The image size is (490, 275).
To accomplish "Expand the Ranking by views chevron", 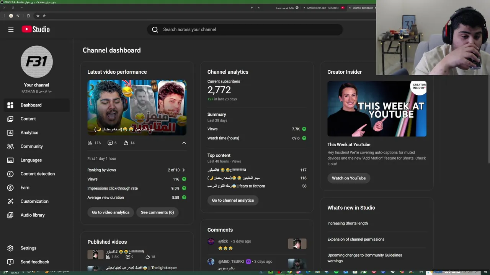I will click(x=184, y=170).
